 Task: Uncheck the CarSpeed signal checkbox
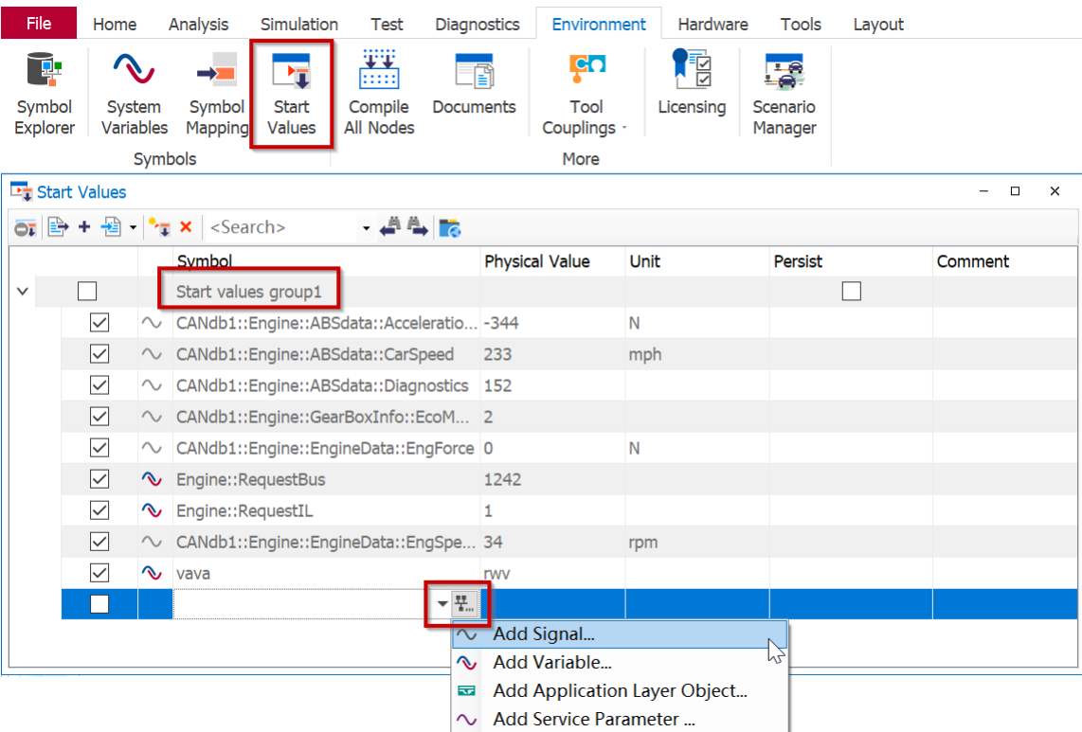coord(99,354)
